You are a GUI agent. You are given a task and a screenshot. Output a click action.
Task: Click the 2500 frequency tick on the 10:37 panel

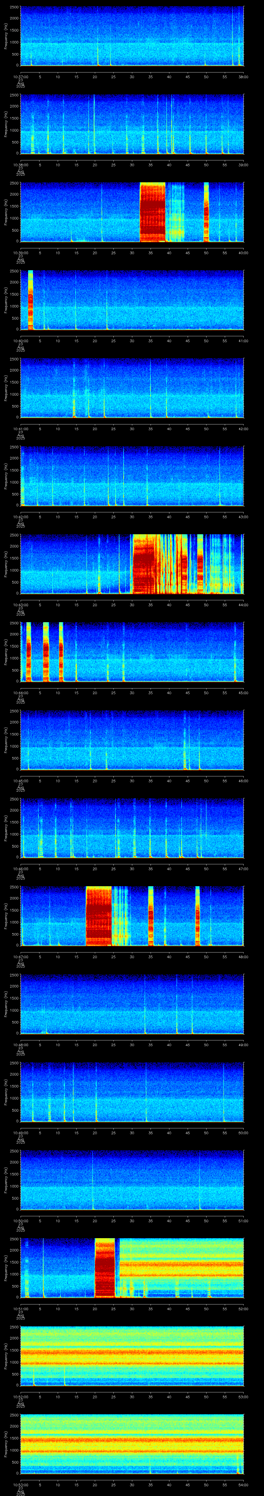(x=14, y=7)
